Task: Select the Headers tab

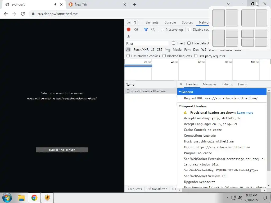Action: tap(192, 84)
